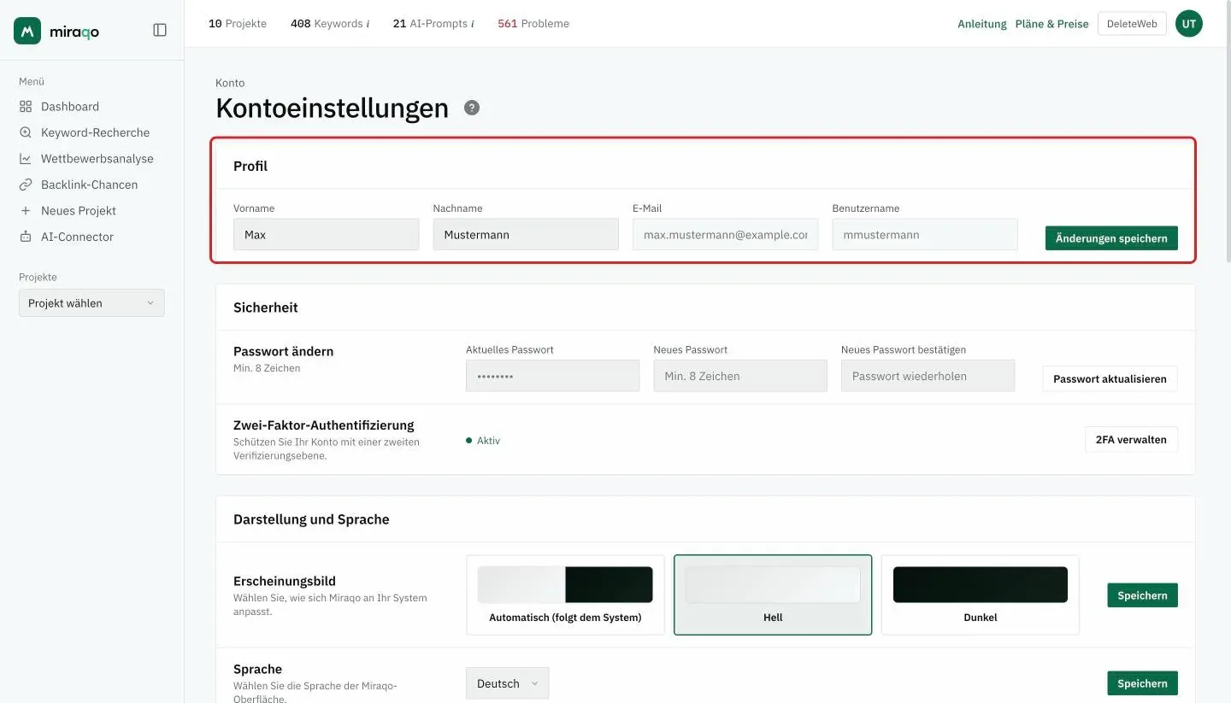Screen dimensions: 1231x703
Task: Click the Wettbewerbsanalyse chart icon
Action: click(x=26, y=159)
